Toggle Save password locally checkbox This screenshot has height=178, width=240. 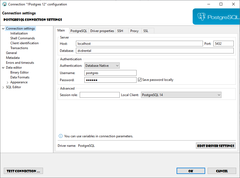pos(140,80)
